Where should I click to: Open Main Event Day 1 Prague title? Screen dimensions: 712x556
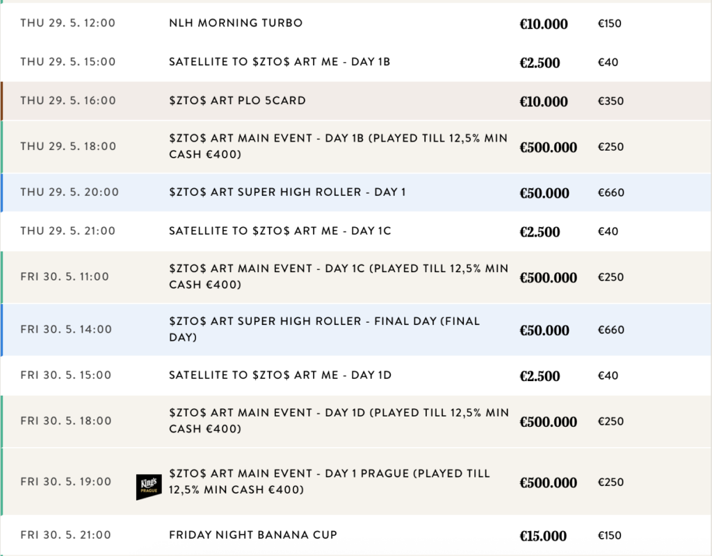coord(329,482)
